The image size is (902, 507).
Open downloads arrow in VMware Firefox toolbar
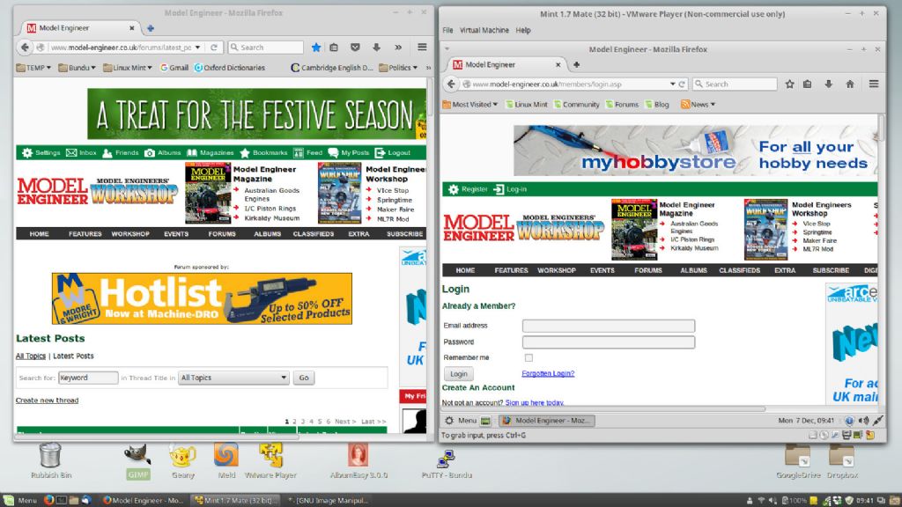point(828,84)
